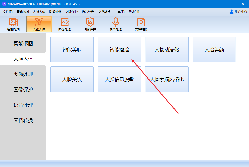Launch the 人物动漫化 feature
Image resolution: width=249 pixels, height=167 pixels.
tap(167, 50)
